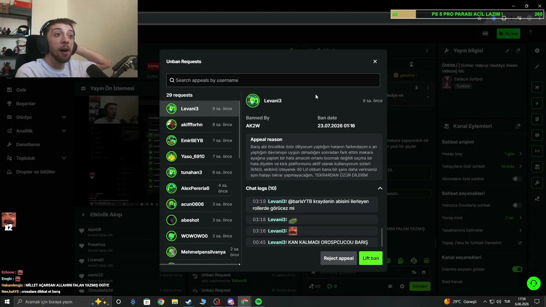This screenshot has width=546, height=307.
Task: Open Spotify from the taskbar
Action: [258, 302]
